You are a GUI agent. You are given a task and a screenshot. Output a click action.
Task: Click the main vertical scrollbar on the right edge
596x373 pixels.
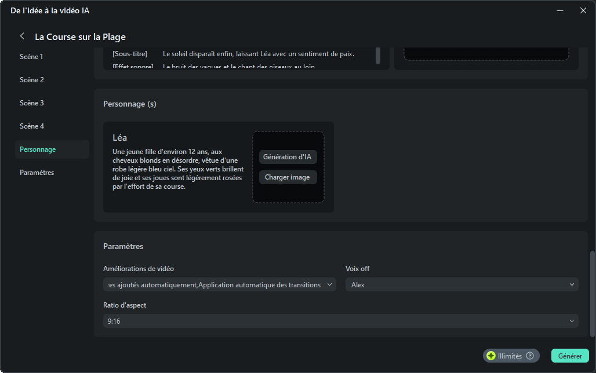point(592,294)
